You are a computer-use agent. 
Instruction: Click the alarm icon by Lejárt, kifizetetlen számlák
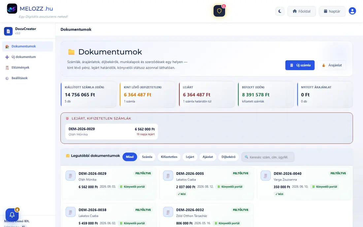(67, 118)
